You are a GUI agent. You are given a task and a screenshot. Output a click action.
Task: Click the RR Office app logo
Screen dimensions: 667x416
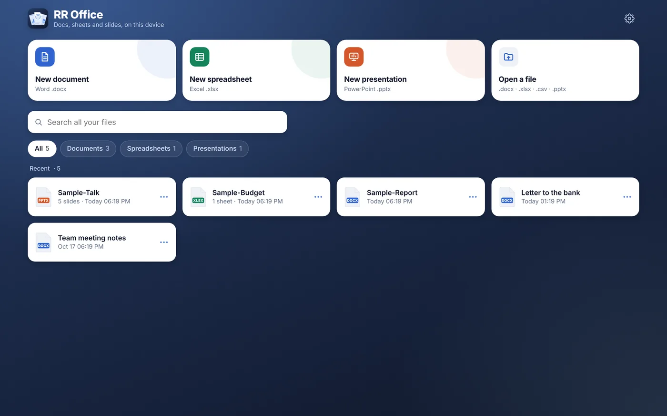coord(38,19)
